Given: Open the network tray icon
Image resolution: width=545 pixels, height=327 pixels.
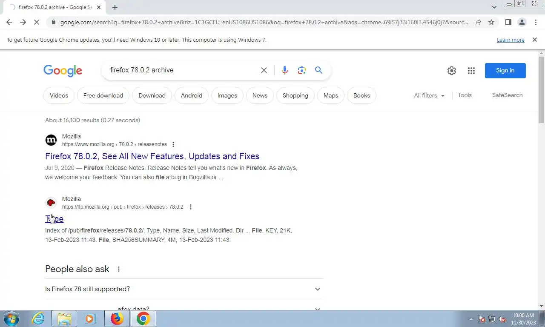Looking at the screenshot, I should 492,319.
